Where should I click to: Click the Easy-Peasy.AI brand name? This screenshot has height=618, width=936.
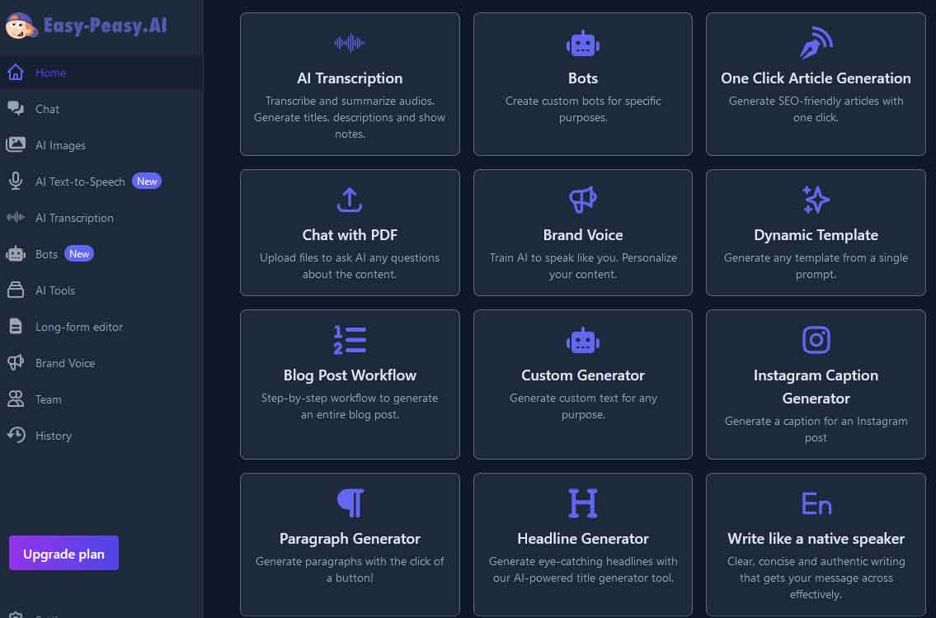(105, 26)
